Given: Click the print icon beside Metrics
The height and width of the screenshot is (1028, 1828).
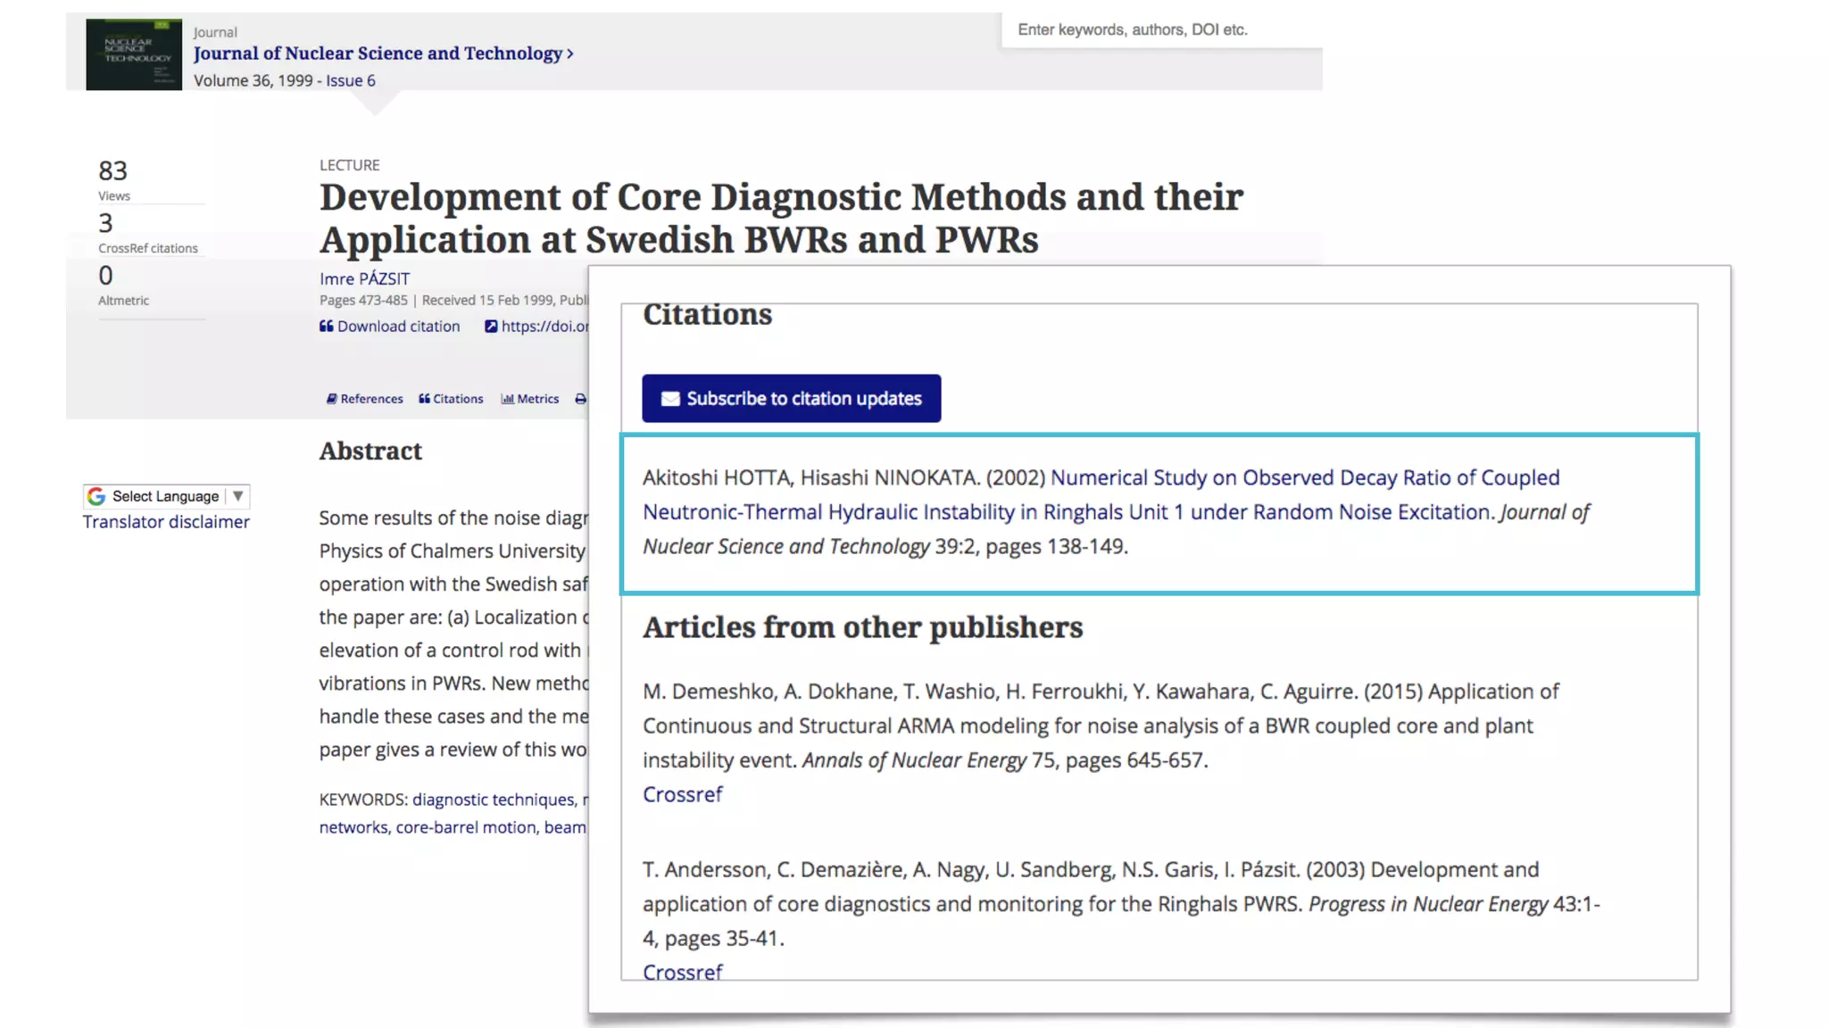Looking at the screenshot, I should point(580,399).
